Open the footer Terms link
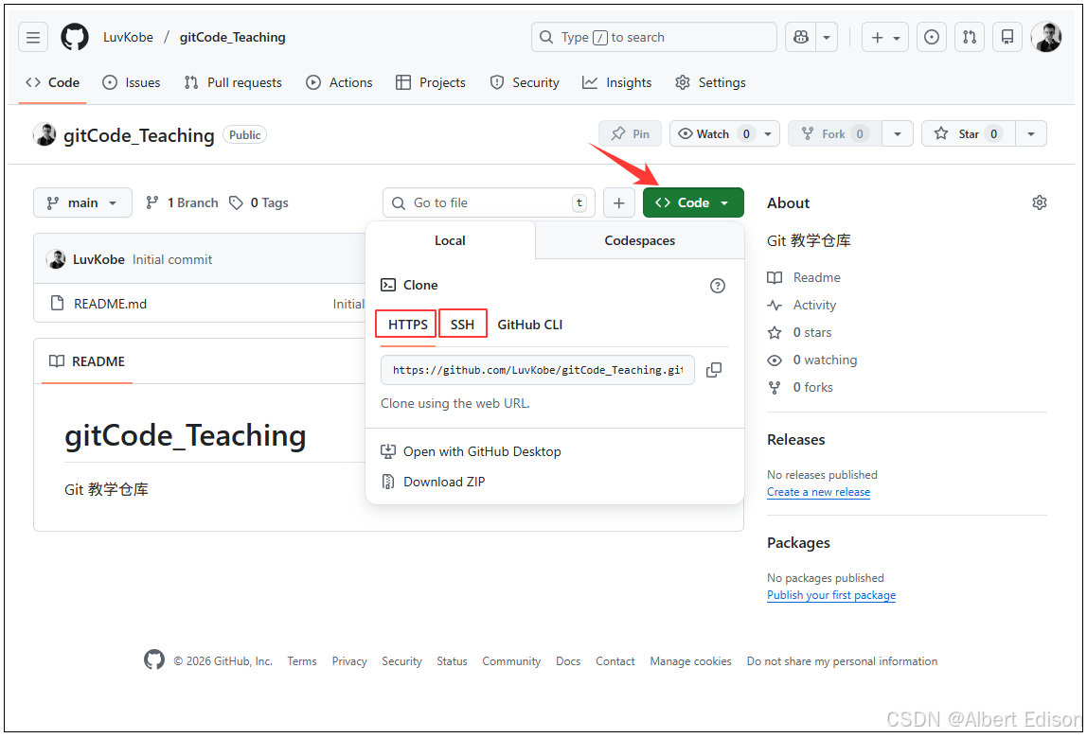This screenshot has height=738, width=1087. click(x=301, y=661)
